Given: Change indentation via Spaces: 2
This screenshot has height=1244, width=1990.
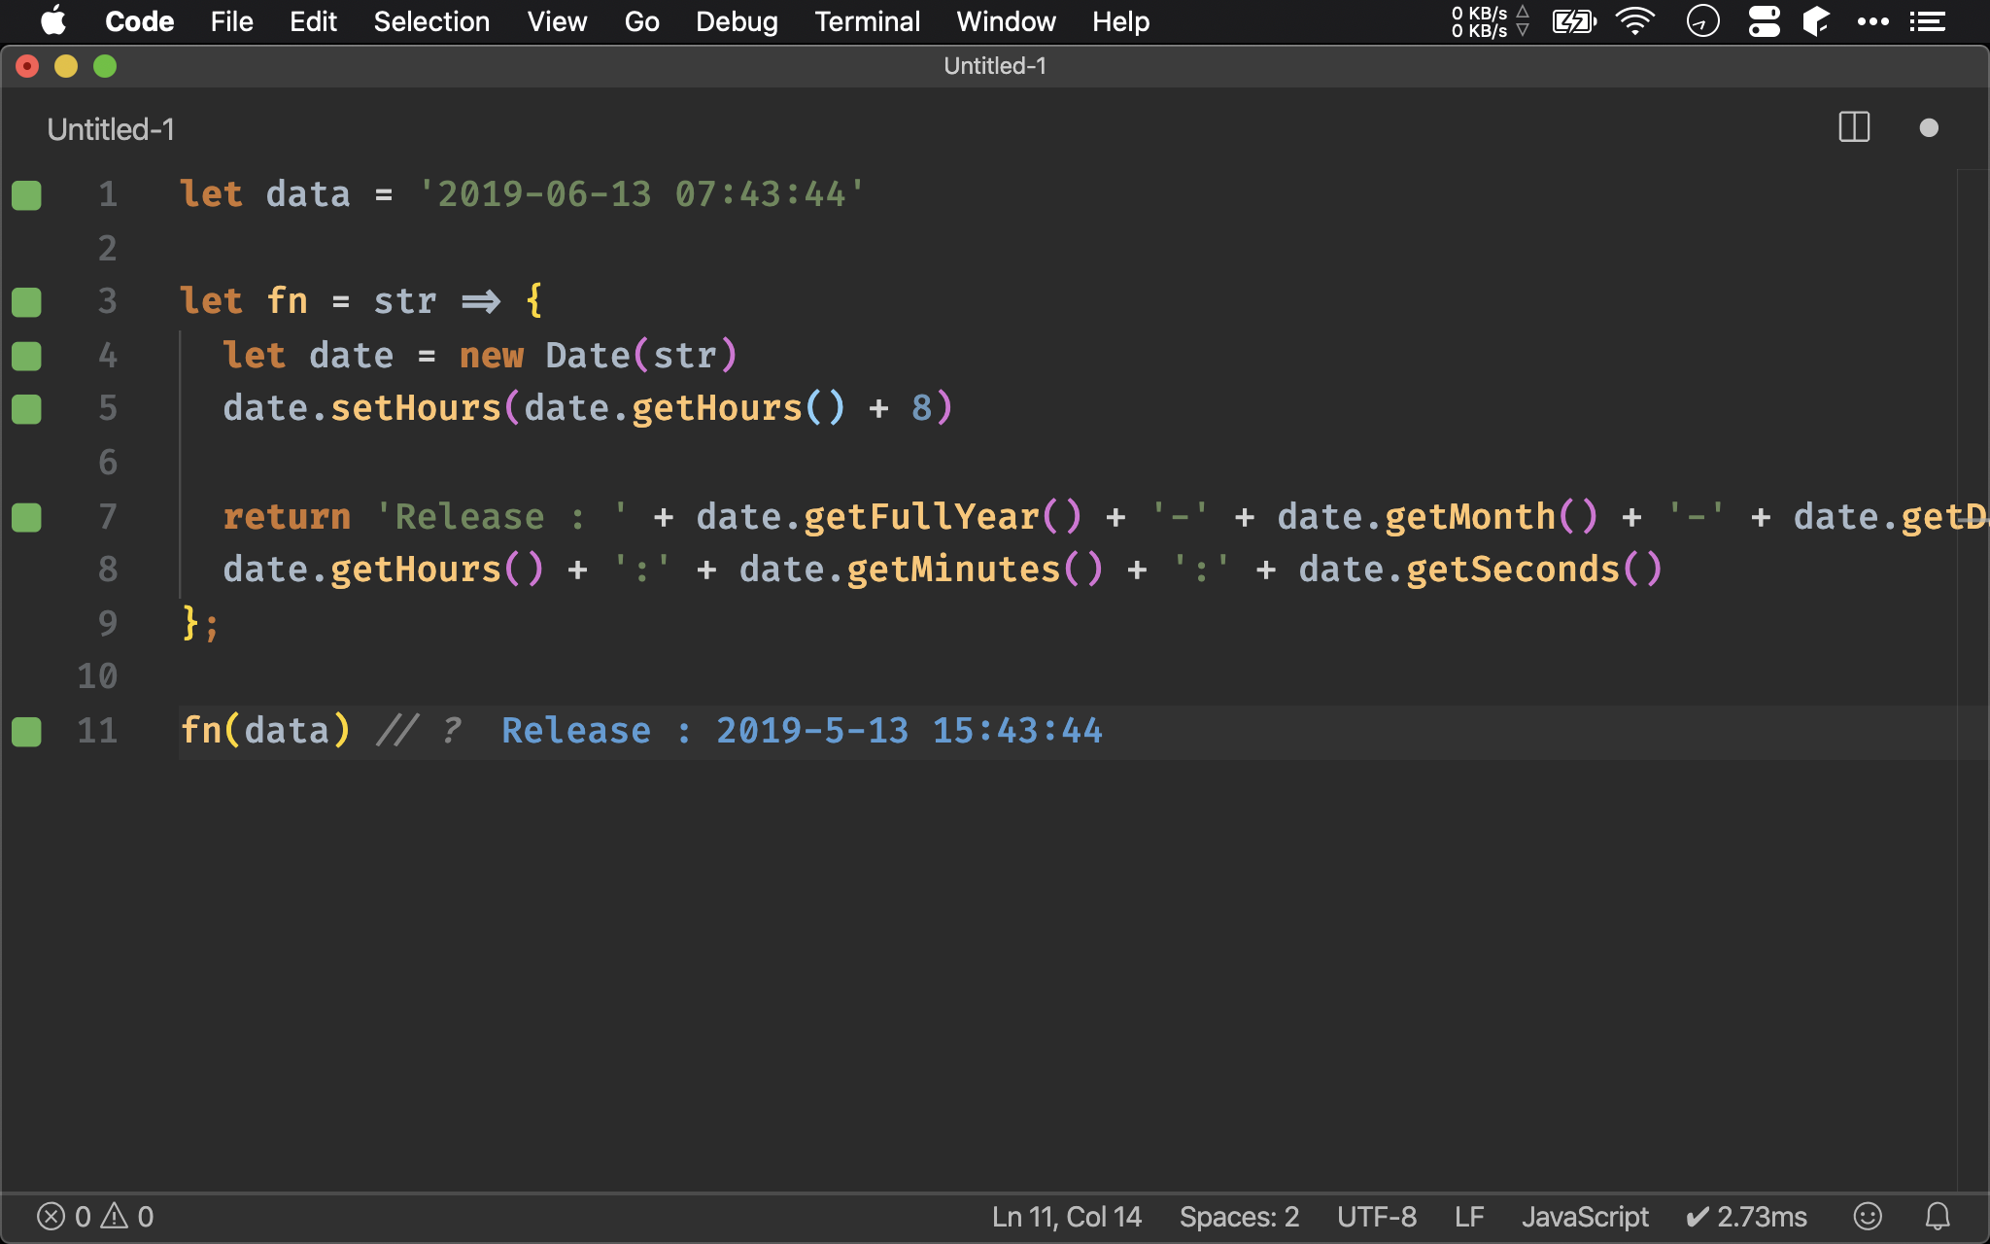Looking at the screenshot, I should point(1239,1217).
